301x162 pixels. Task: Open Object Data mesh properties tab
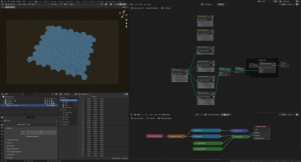point(2,156)
